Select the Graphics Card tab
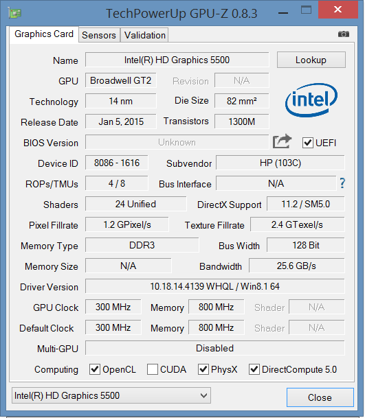Image resolution: width=365 pixels, height=418 pixels. 44,34
